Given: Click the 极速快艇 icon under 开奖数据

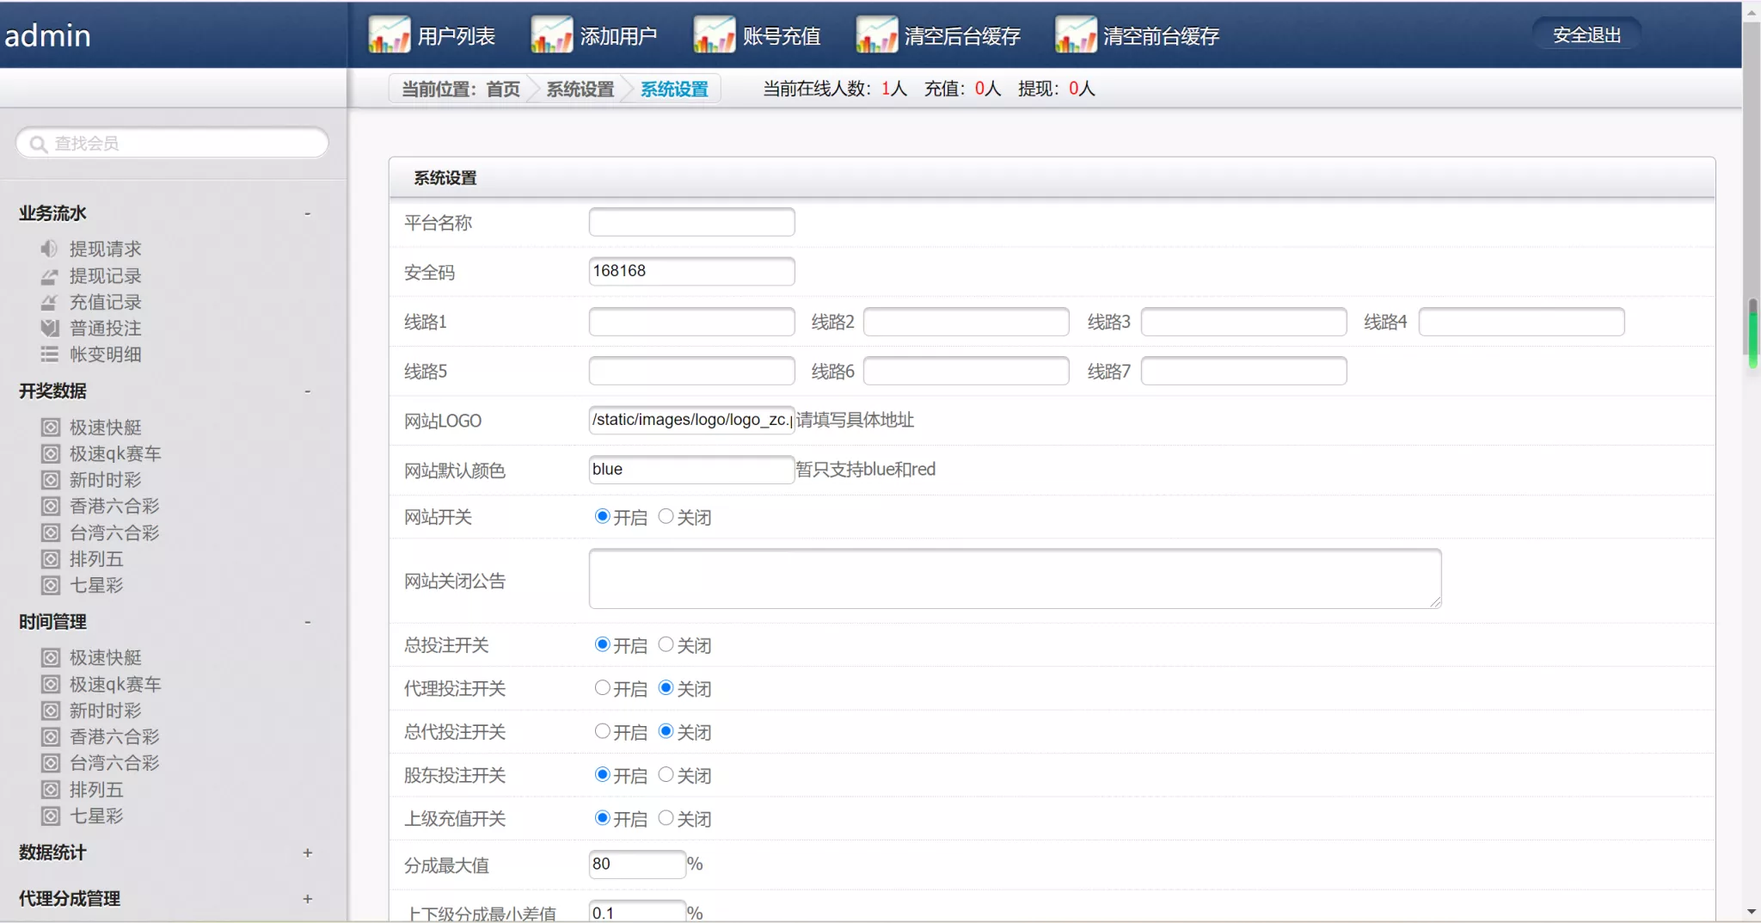Looking at the screenshot, I should click(x=50, y=427).
